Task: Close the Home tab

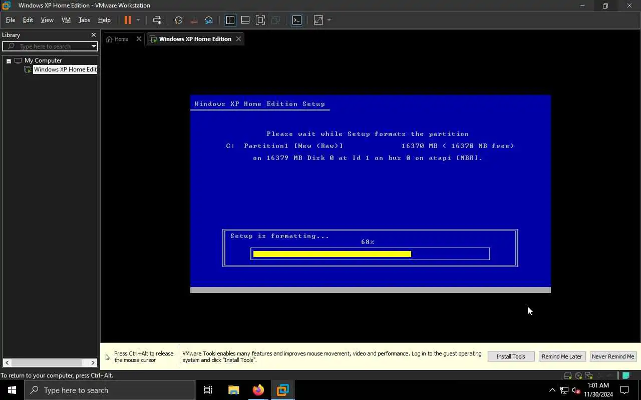Action: pos(139,39)
